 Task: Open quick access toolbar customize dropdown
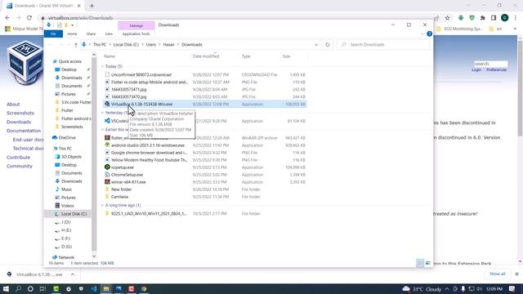pos(73,25)
